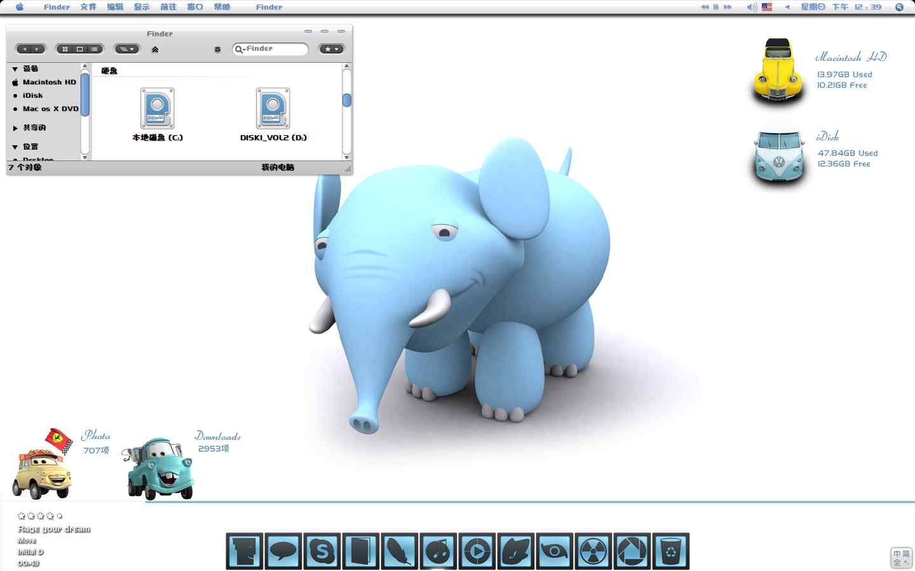Open the Downloads tow truck icon
This screenshot has width=915, height=571.
pyautogui.click(x=159, y=468)
